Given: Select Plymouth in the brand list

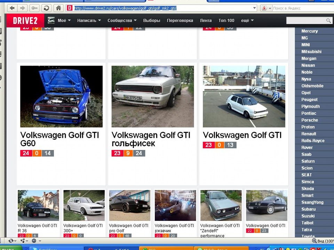Looking at the screenshot, I should pos(310,107).
